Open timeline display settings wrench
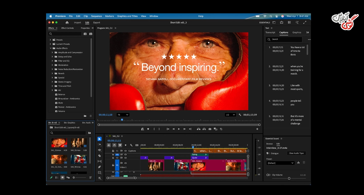 pos(131,145)
